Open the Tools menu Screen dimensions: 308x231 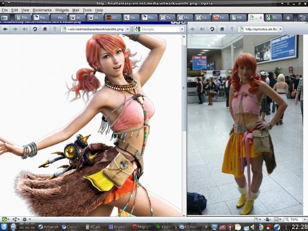[x=87, y=10]
